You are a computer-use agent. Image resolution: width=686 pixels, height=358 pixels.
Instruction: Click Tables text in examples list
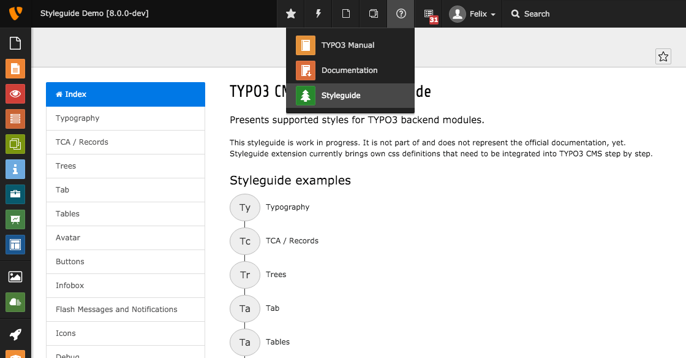tap(278, 342)
